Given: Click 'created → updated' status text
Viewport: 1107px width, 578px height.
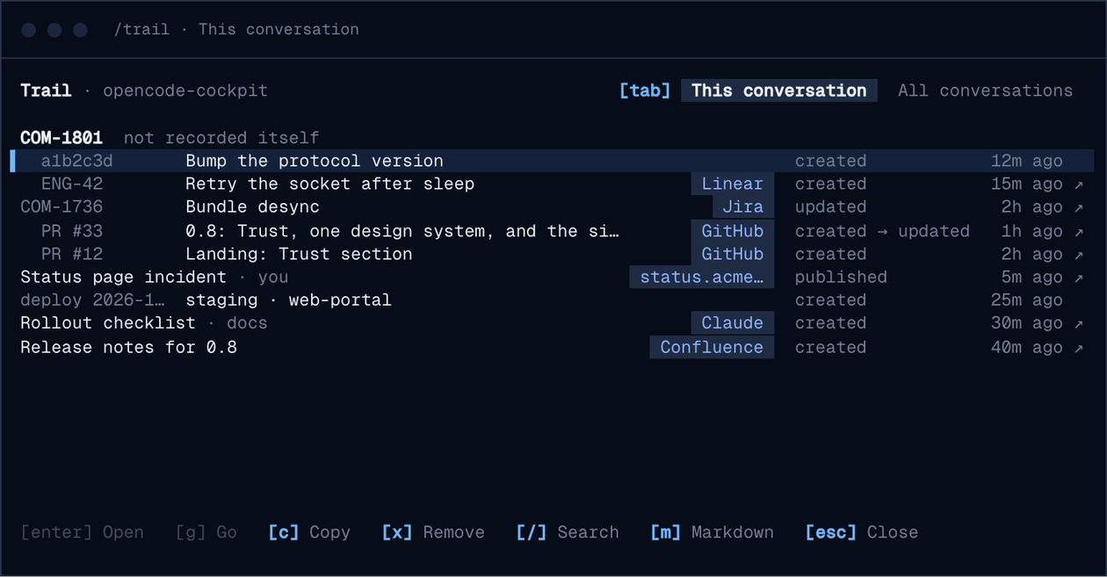Looking at the screenshot, I should pos(882,232).
